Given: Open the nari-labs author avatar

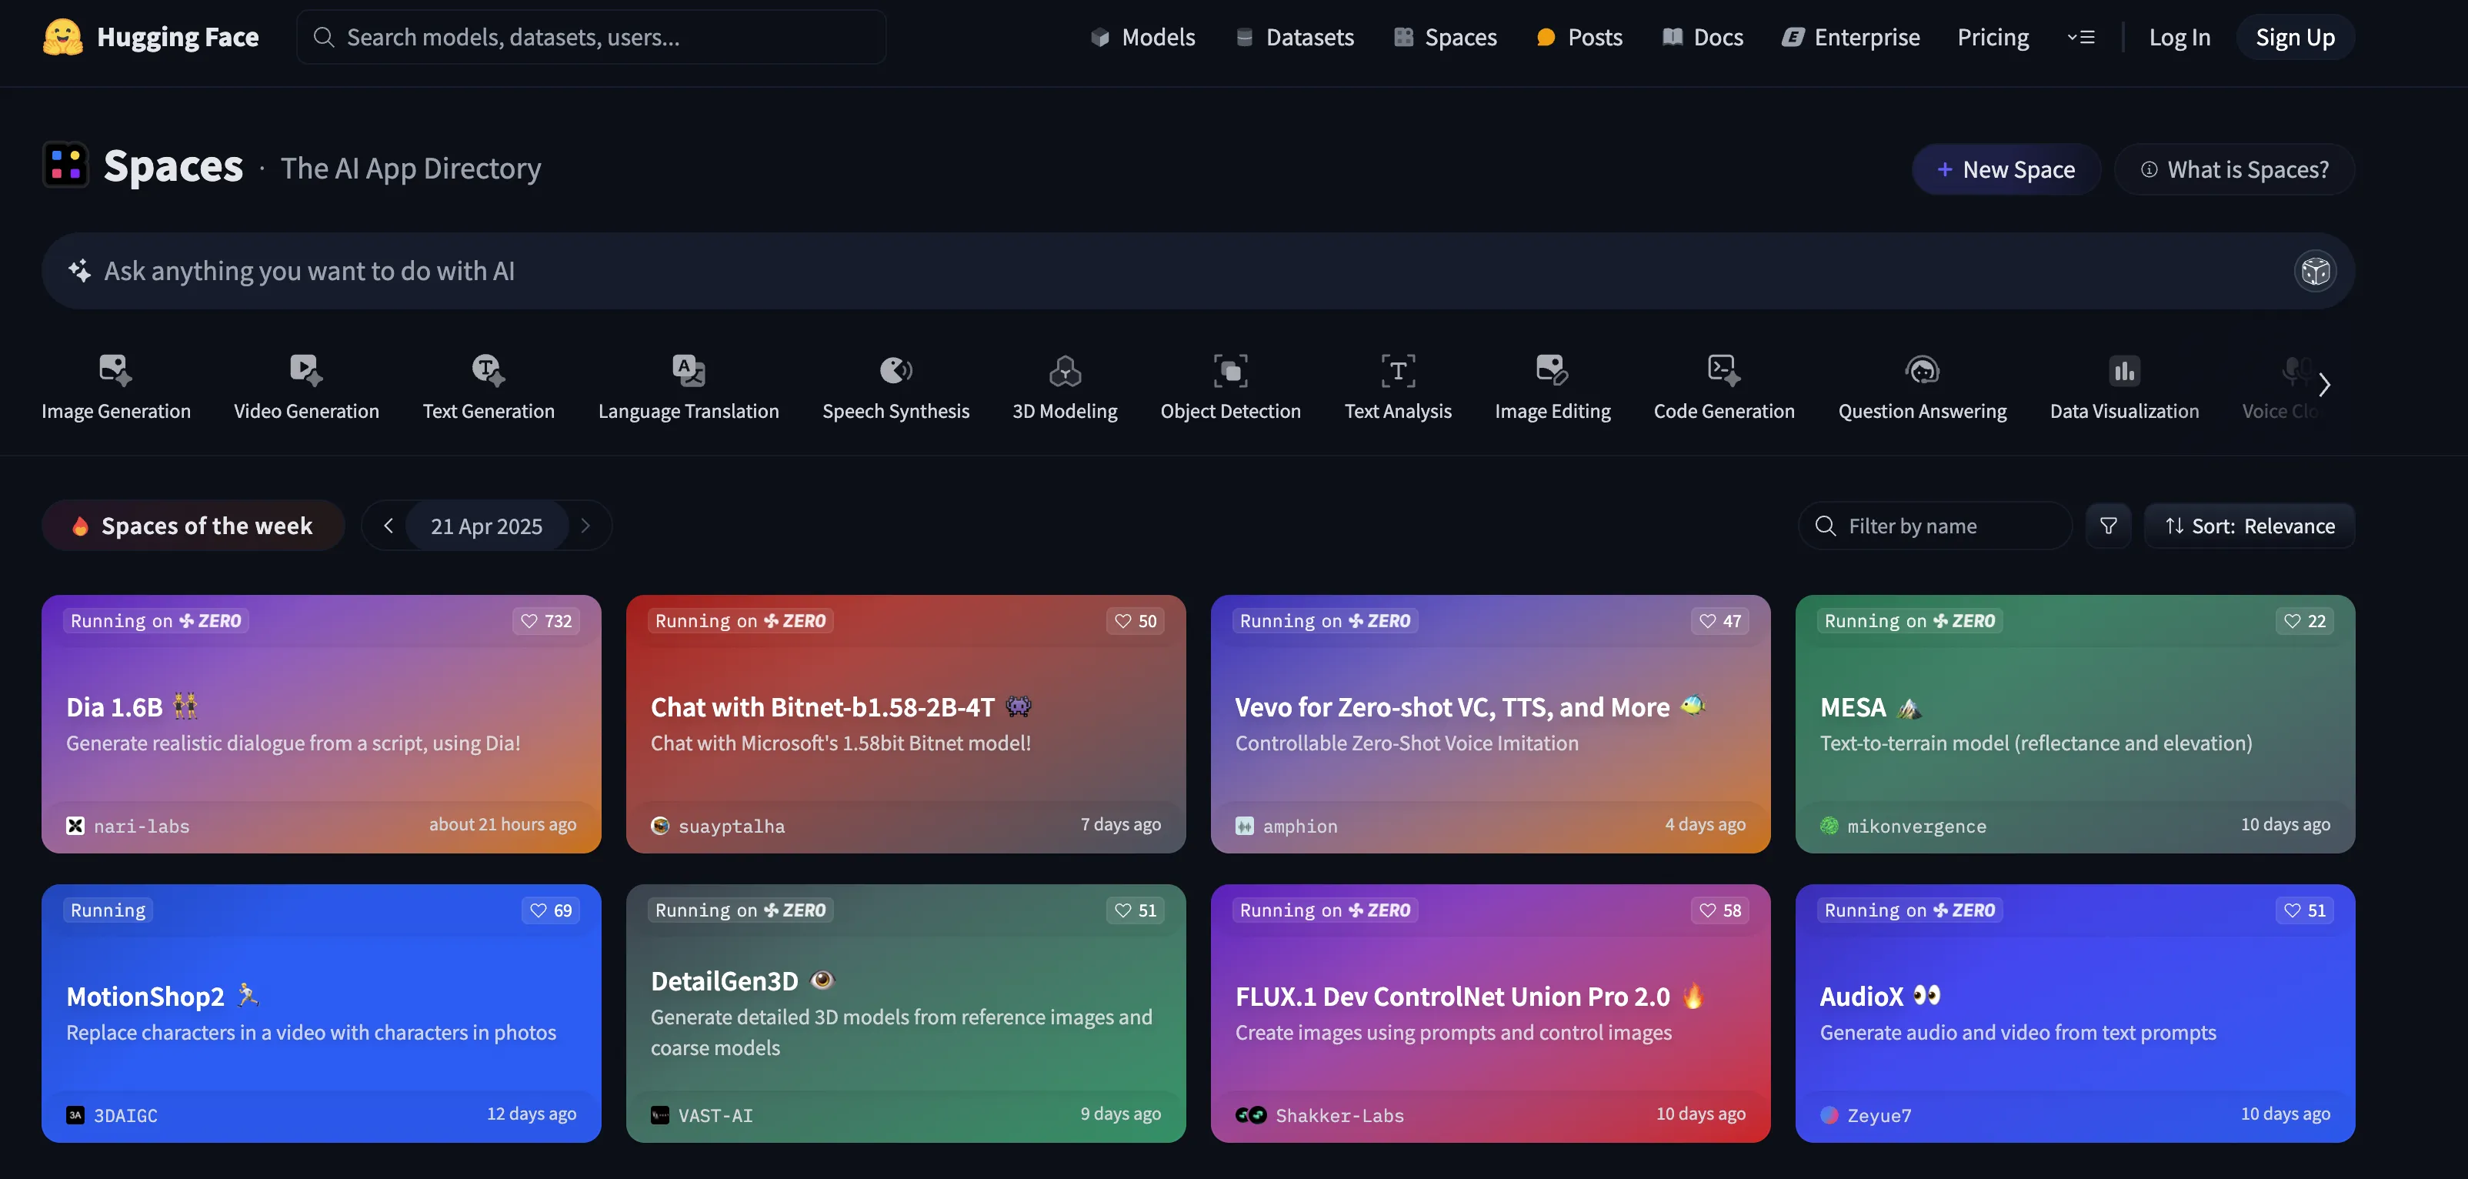Looking at the screenshot, I should click(x=75, y=827).
